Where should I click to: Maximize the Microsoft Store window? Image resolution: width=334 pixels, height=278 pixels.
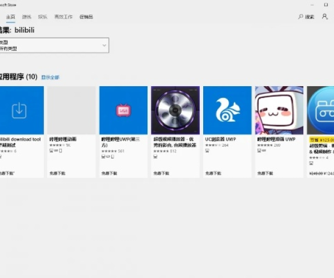tap(326, 4)
